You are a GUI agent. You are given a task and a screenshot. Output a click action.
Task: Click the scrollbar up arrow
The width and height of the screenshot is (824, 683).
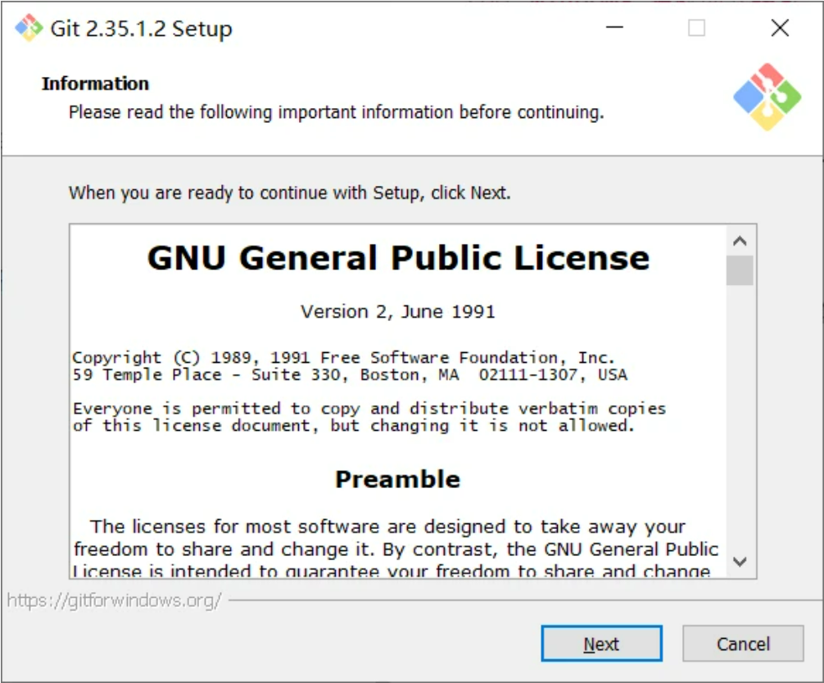(x=738, y=238)
